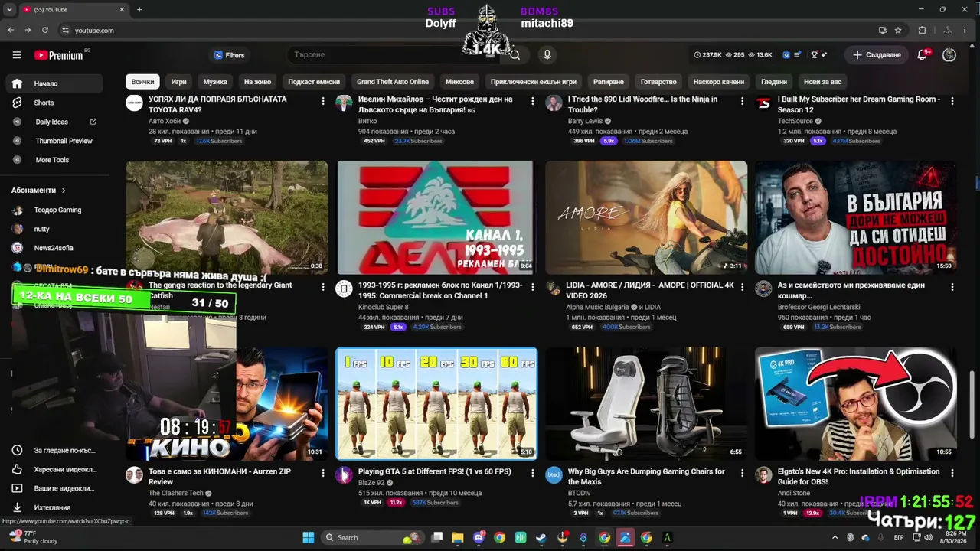Open options menu for Dream Gaming Room video
Viewport: 980px width, 551px height.
coord(952,101)
